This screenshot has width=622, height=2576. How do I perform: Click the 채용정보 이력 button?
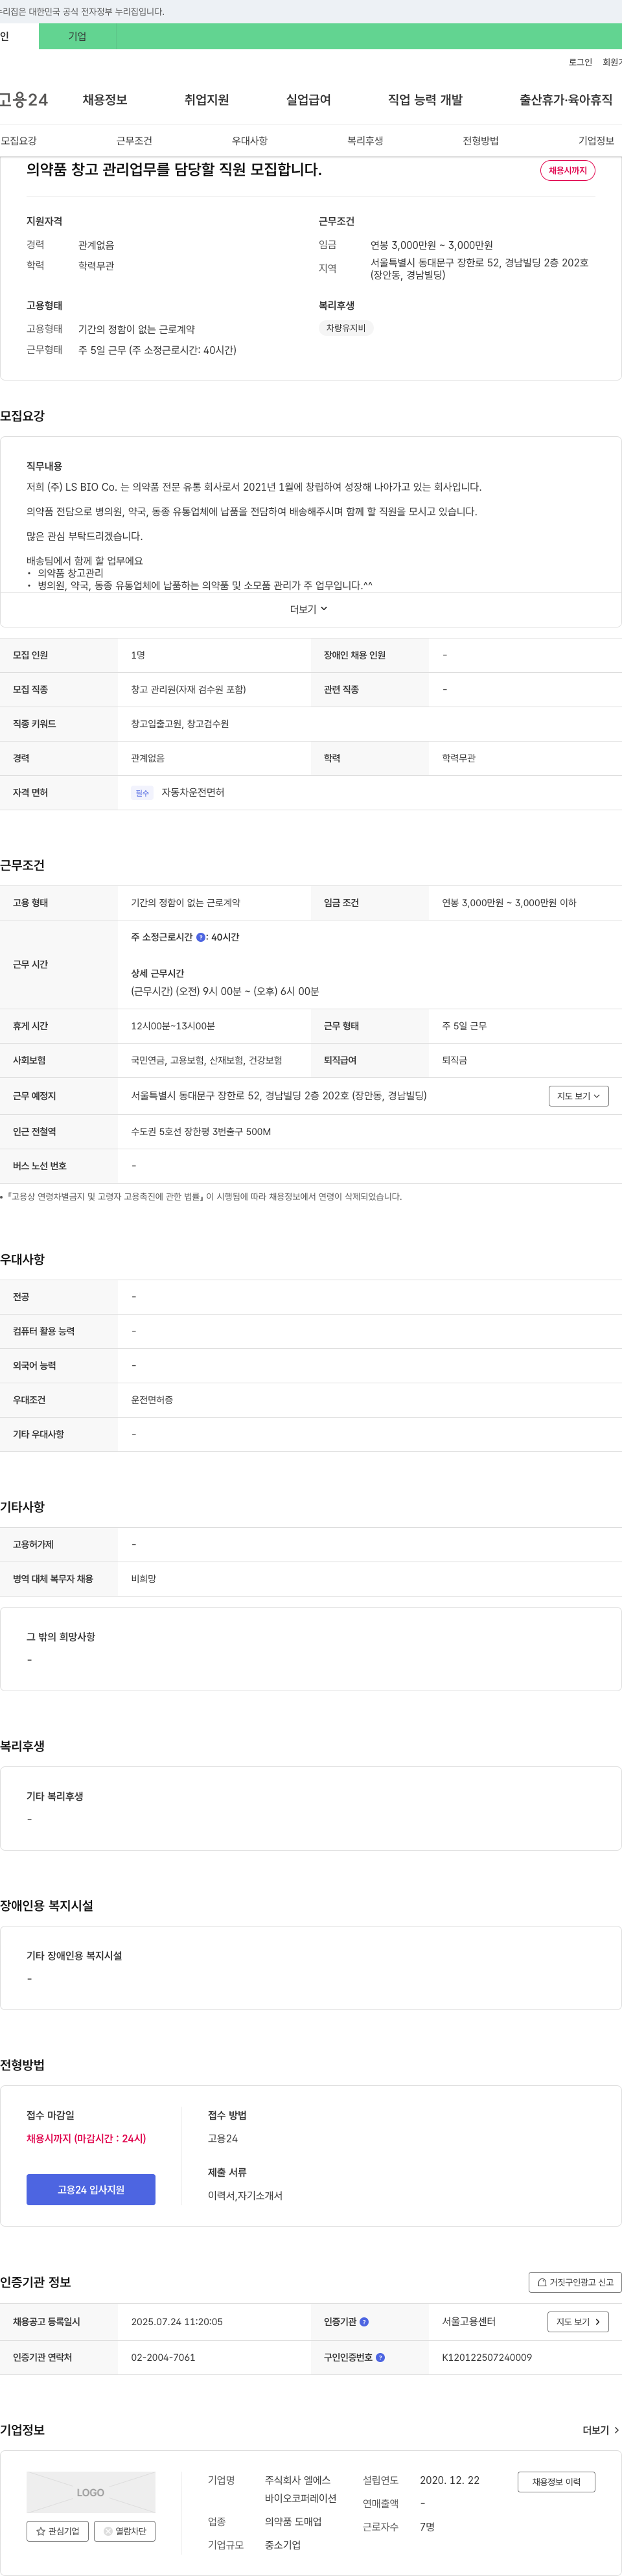(556, 2481)
